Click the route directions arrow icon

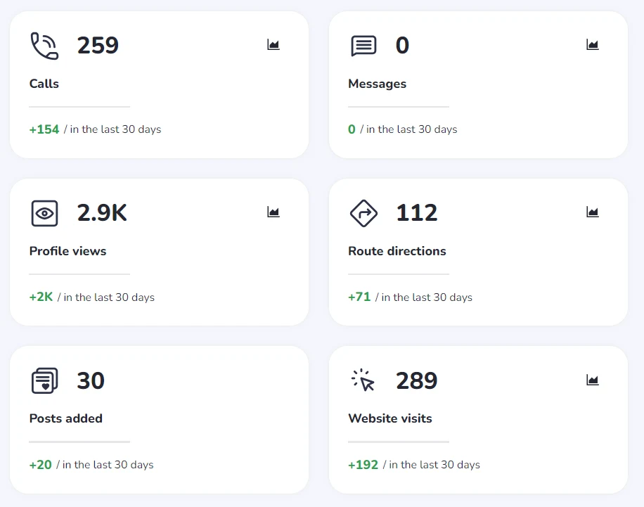coord(363,213)
